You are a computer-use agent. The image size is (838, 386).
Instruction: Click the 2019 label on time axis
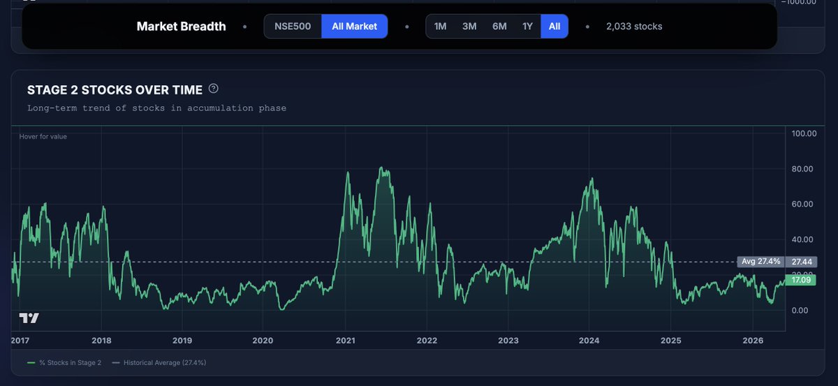click(x=182, y=341)
